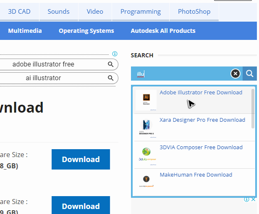
Task: Switch to the Sounds category tab
Action: pos(59,12)
